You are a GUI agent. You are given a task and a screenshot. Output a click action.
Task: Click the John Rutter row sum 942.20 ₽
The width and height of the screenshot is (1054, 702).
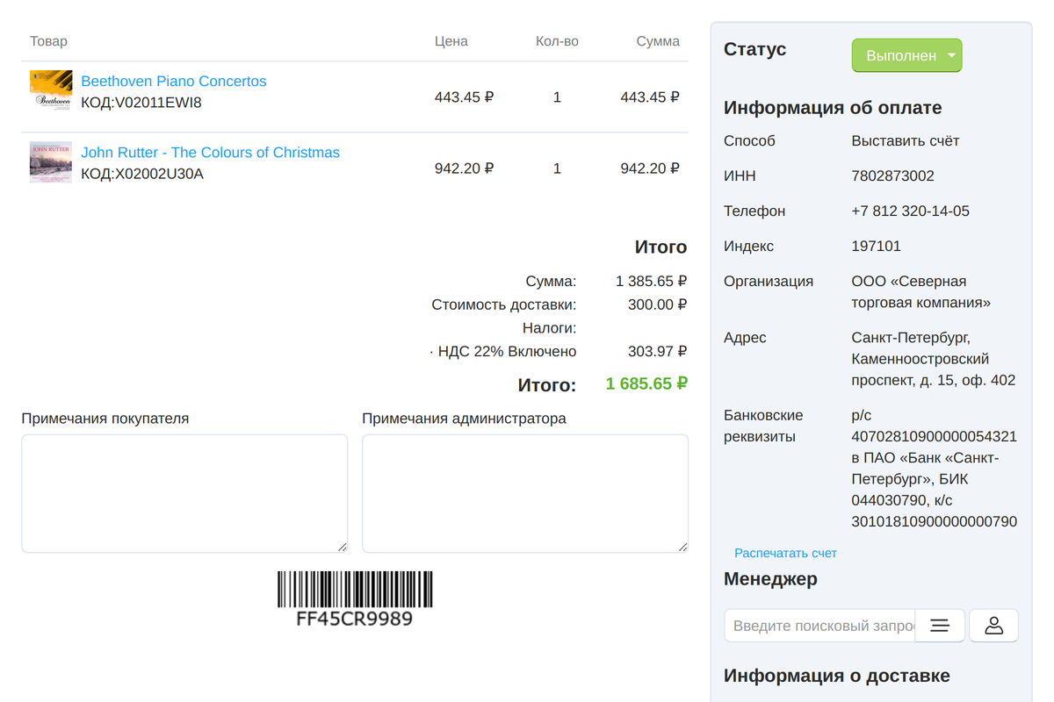click(650, 168)
